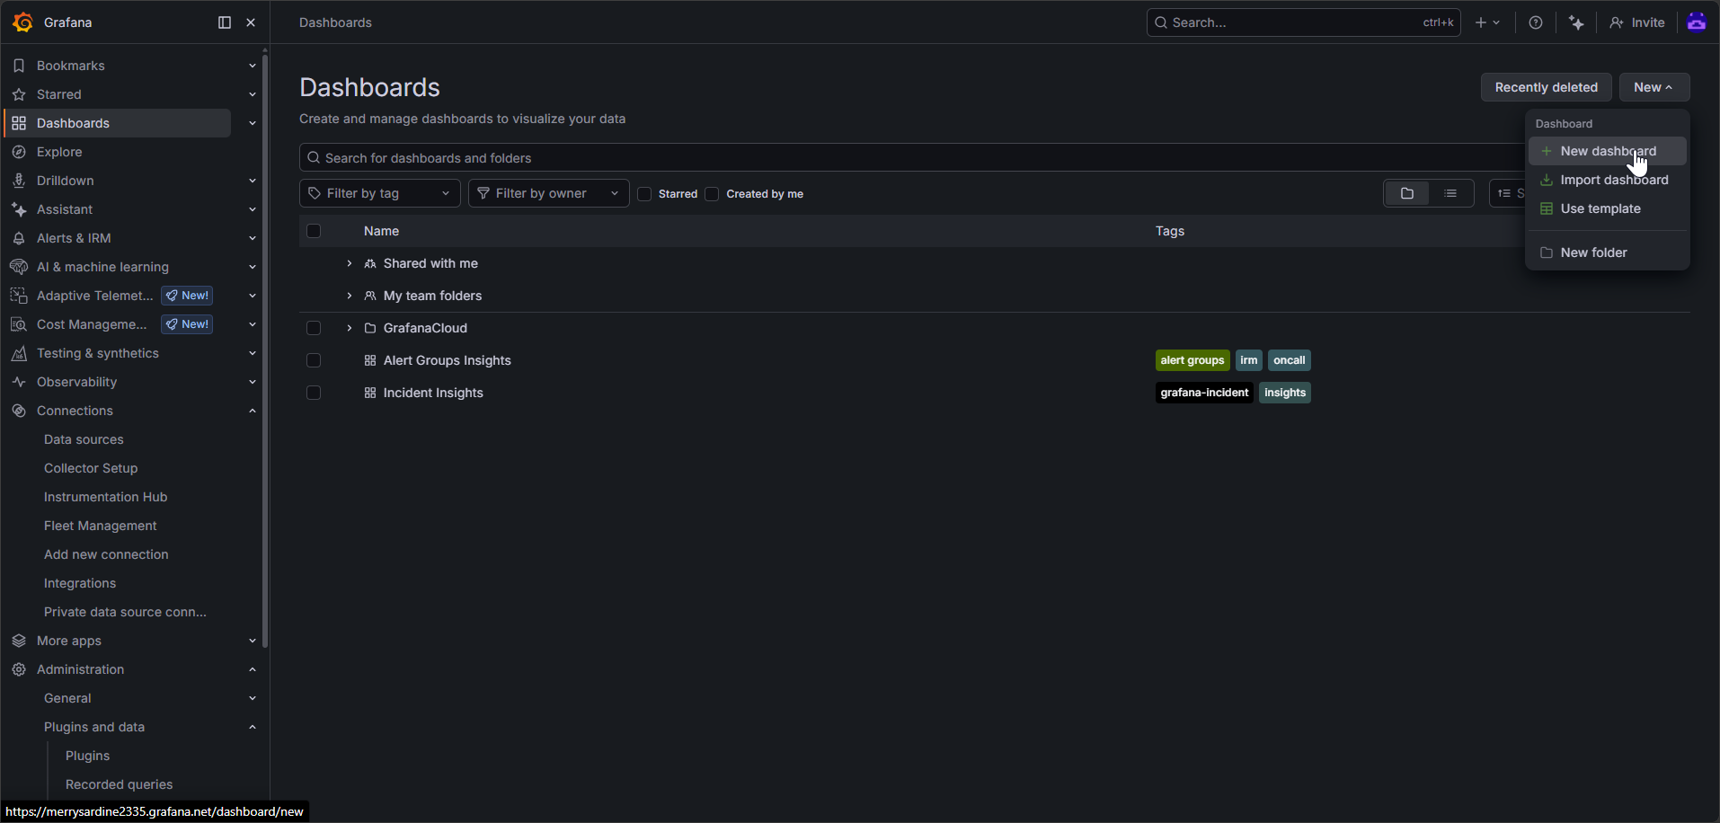Click the top Search bar
This screenshot has width=1720, height=823.
(1304, 22)
